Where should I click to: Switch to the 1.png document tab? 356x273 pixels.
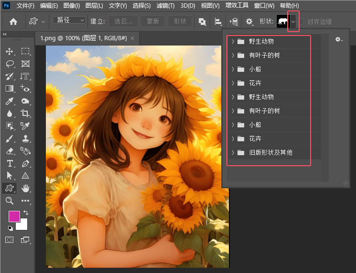coord(83,38)
